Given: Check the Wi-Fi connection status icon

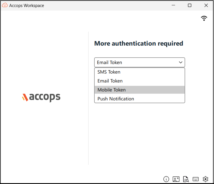Looking at the screenshot, I should [x=204, y=18].
